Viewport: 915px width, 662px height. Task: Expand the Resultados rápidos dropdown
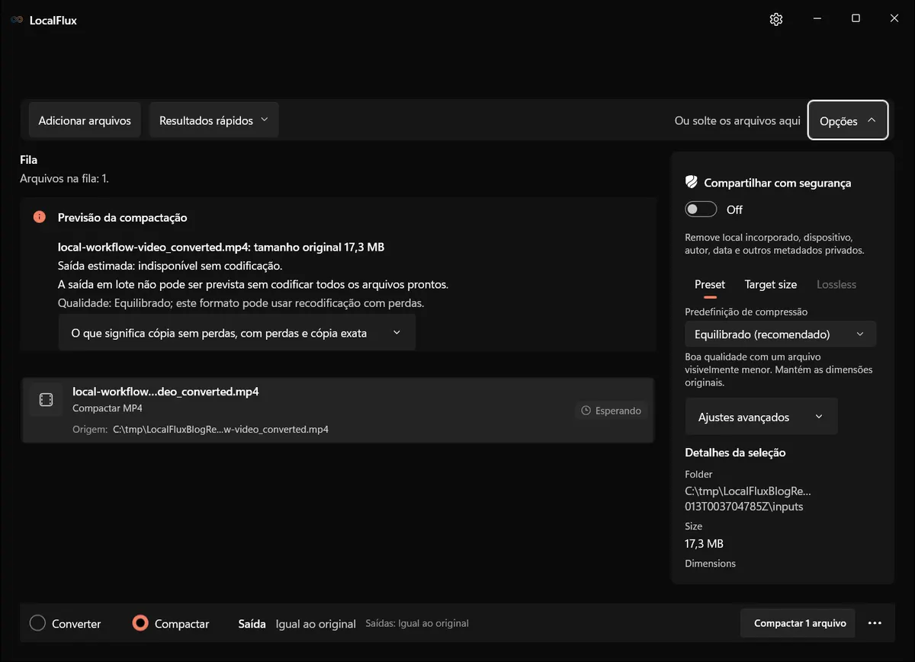tap(214, 120)
